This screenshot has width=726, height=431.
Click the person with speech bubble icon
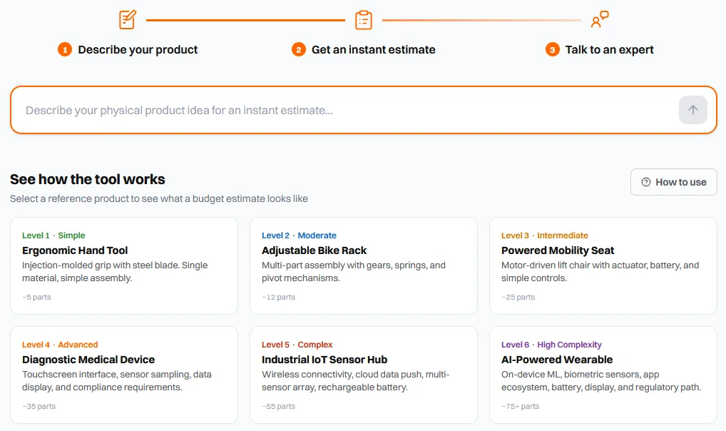[x=600, y=19]
